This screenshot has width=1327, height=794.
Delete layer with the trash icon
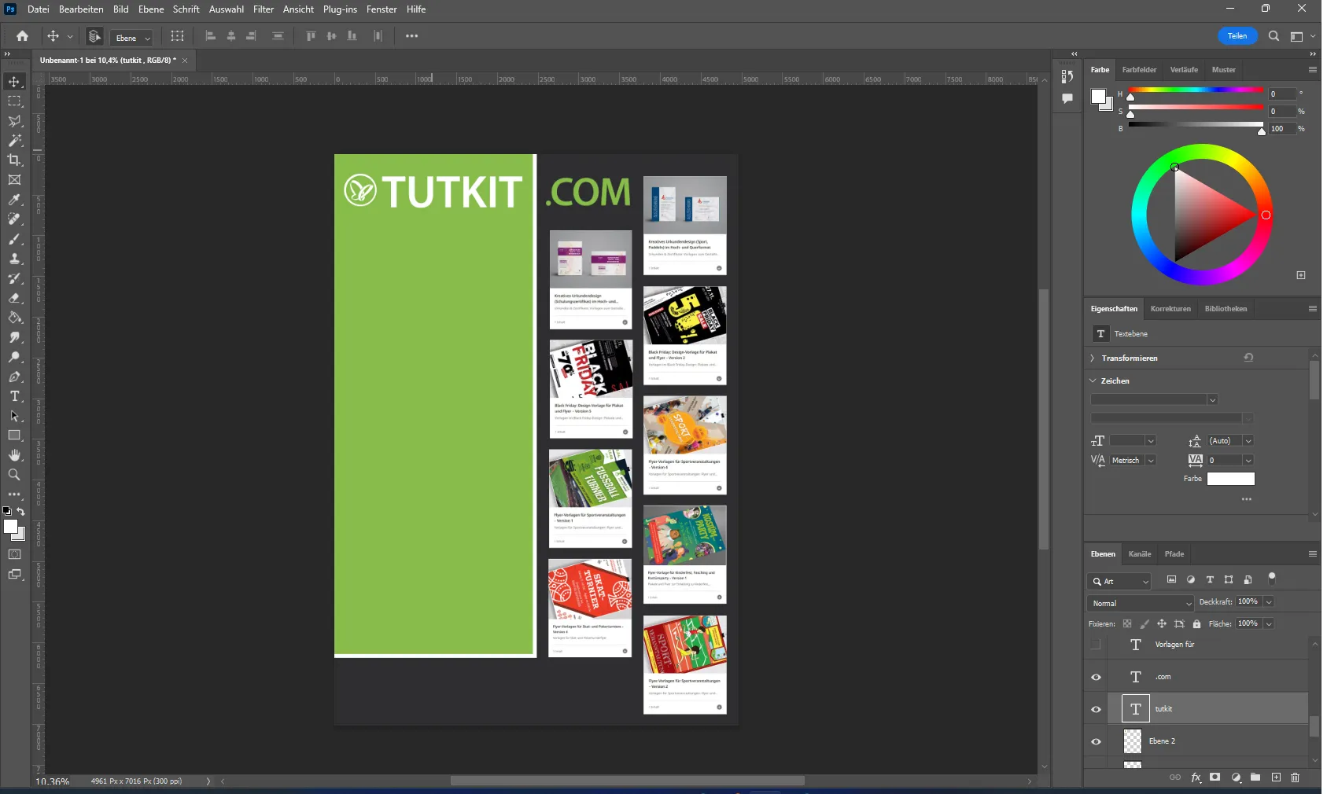pyautogui.click(x=1296, y=777)
